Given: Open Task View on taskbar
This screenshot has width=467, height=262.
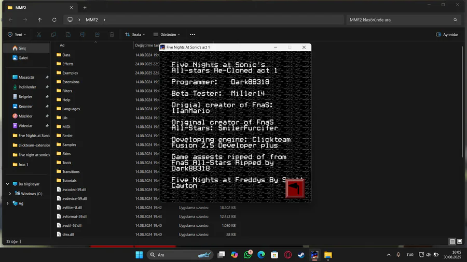Looking at the screenshot, I should 221,255.
